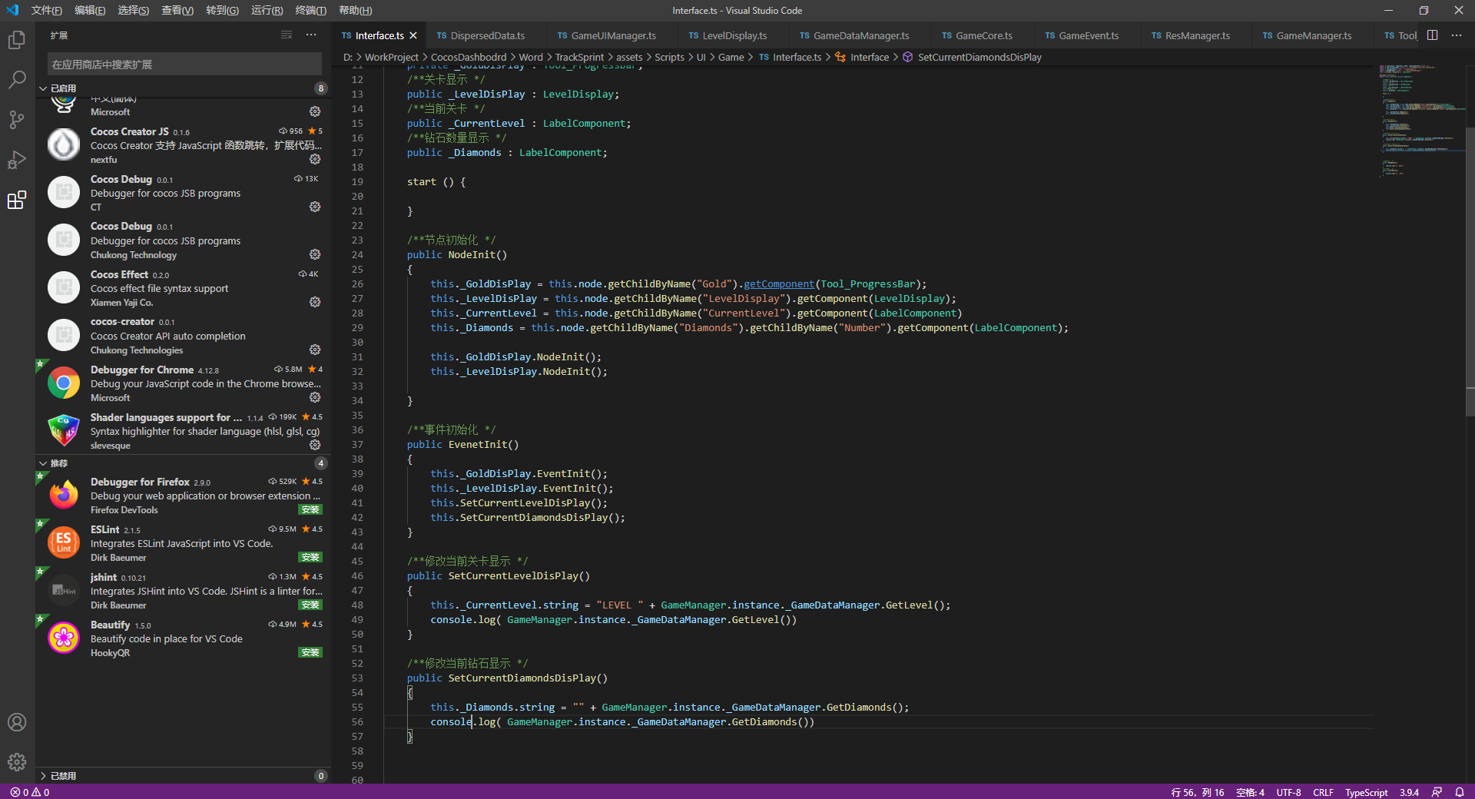Open notifications bell in status bar
This screenshot has width=1475, height=799.
1459,792
